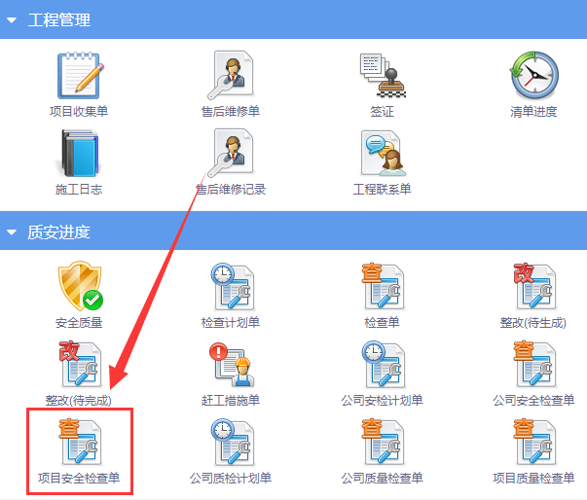Open 公司安检计划单 icon
Image resolution: width=587 pixels, height=500 pixels.
click(384, 364)
